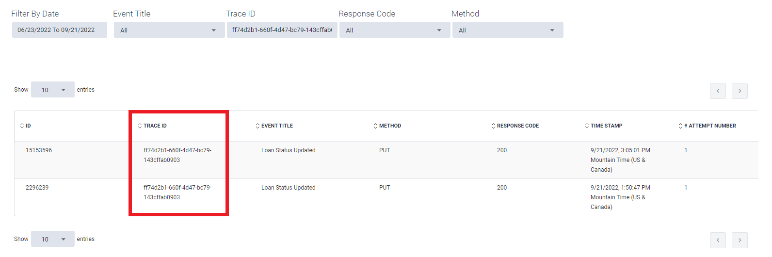Sort by Event Title column icon

click(x=257, y=126)
